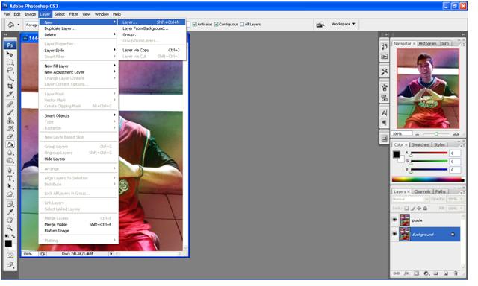Switch to the Channels tab
The image size is (478, 286).
click(x=422, y=191)
